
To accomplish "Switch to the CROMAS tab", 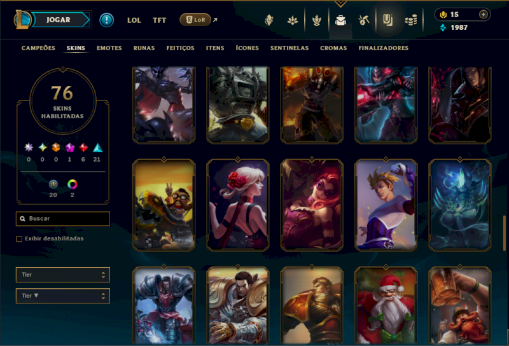I will click(333, 48).
